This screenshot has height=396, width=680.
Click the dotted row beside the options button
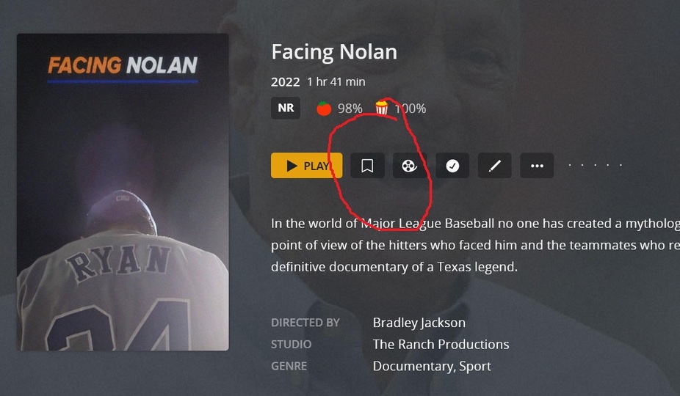point(596,165)
